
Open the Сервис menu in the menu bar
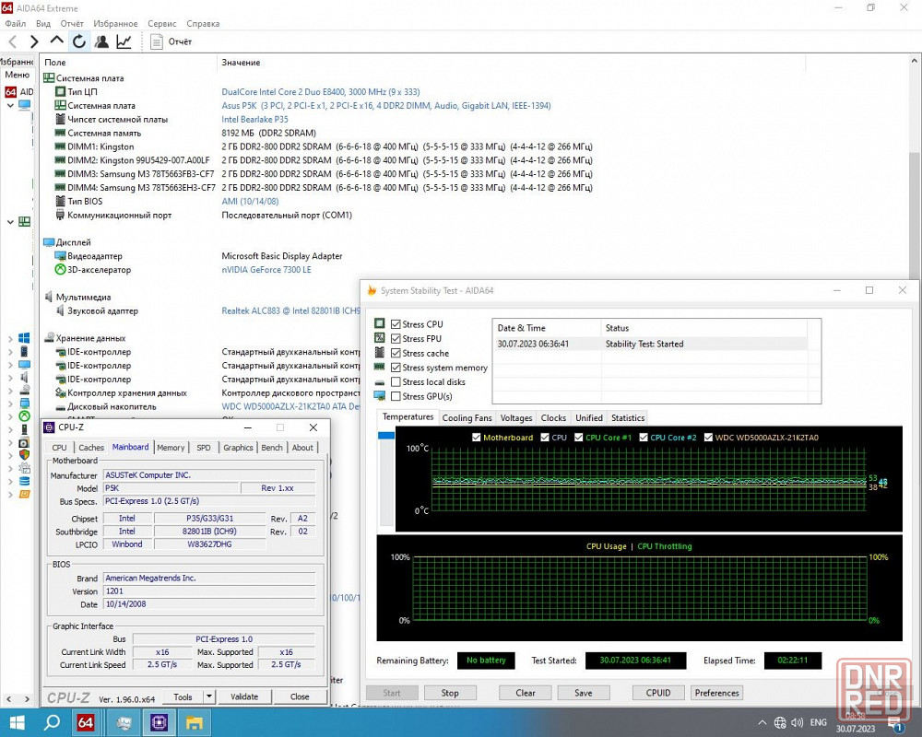coord(162,23)
